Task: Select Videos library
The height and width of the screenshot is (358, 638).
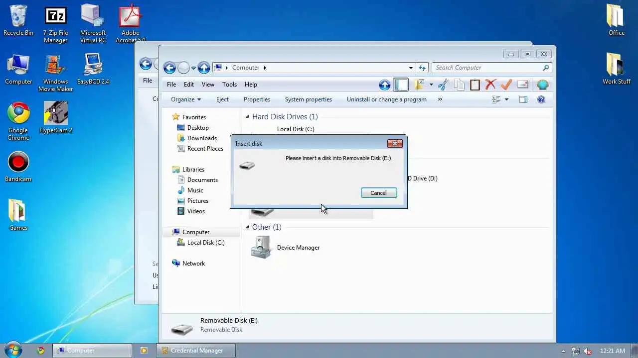Action: coord(191,211)
